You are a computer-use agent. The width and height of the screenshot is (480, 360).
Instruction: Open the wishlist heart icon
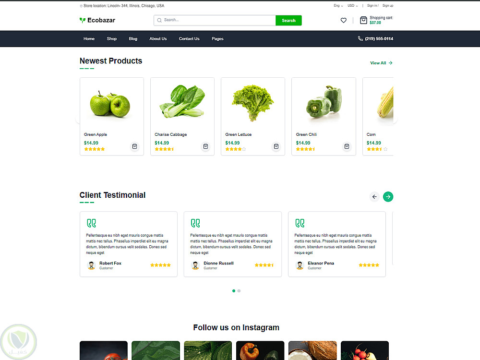pos(344,21)
